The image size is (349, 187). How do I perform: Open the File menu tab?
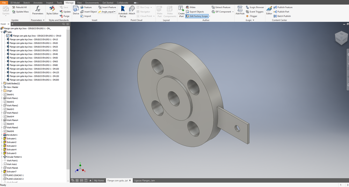click(4, 3)
